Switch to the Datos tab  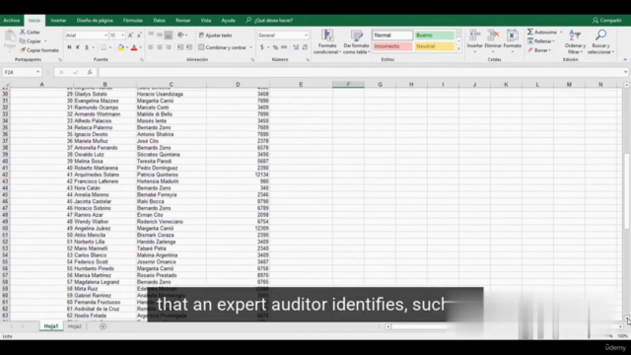pos(159,20)
